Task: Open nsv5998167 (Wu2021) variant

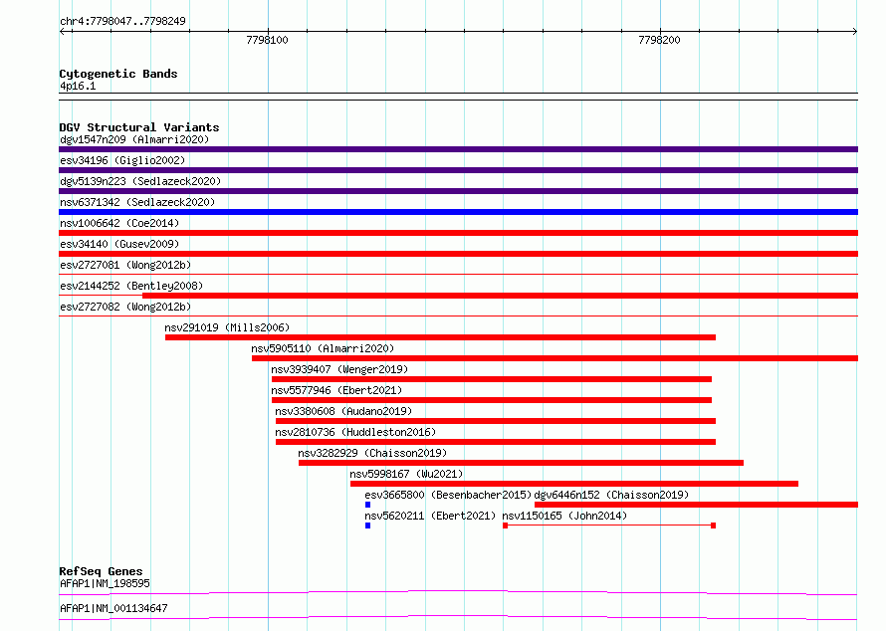Action: (x=406, y=474)
